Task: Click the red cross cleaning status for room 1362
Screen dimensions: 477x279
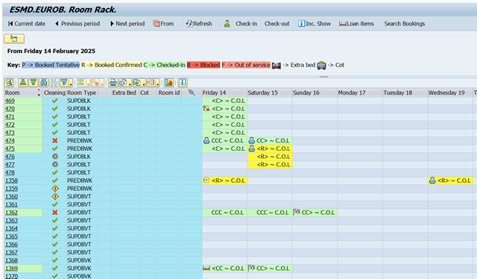Action: 54,213
